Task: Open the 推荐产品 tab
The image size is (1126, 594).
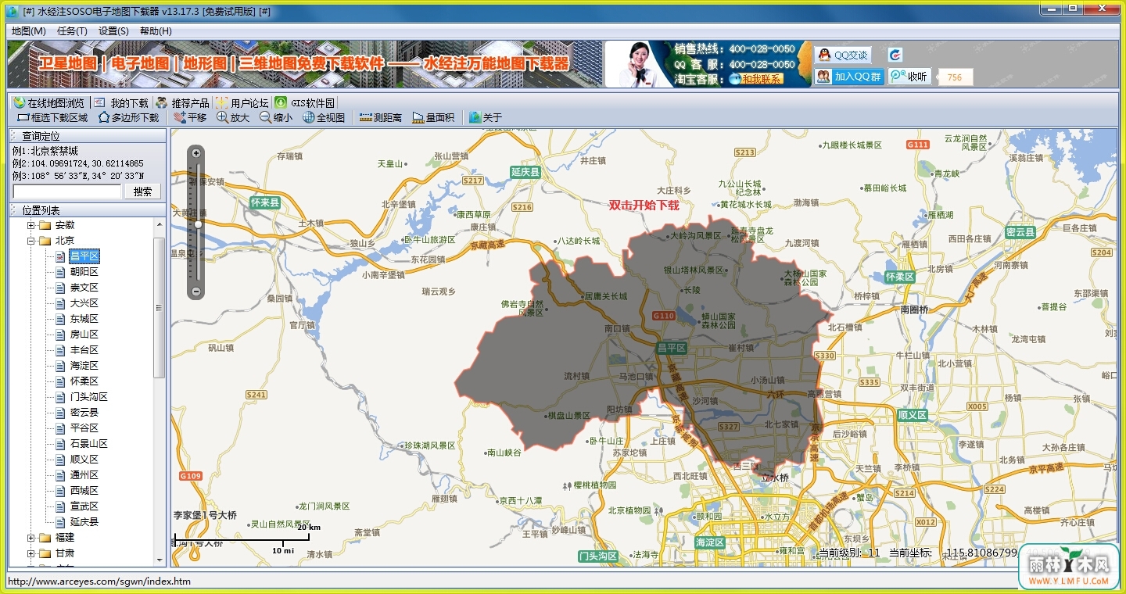Action: coord(182,103)
